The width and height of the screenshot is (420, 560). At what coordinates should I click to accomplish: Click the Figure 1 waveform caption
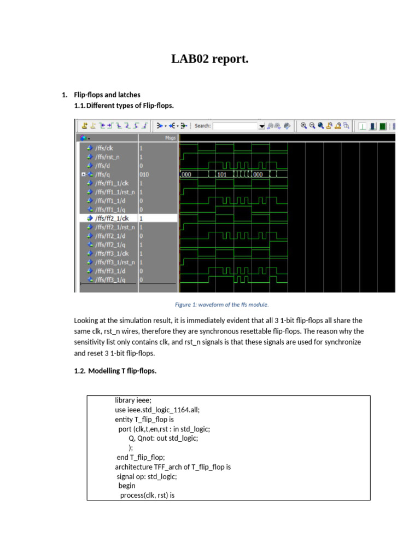tap(221, 305)
